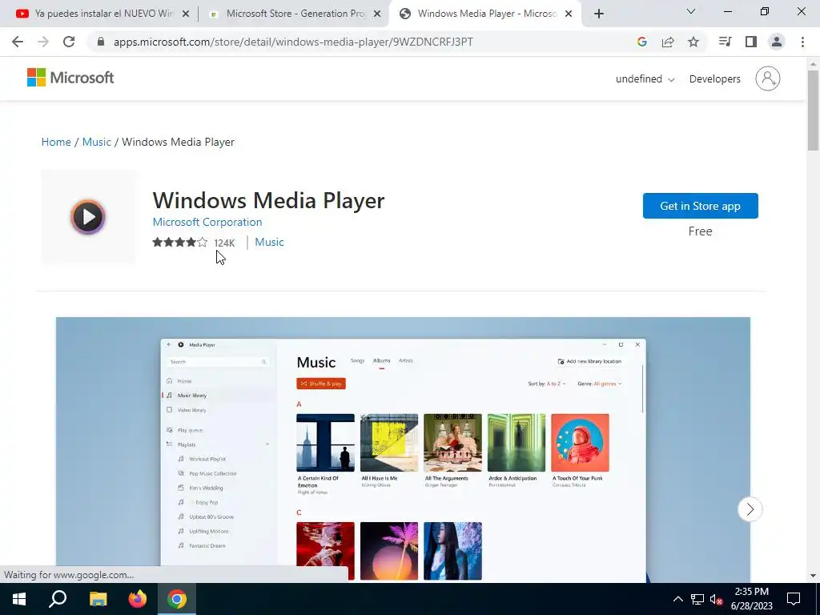Open the notification center icon
This screenshot has width=820, height=615.
tap(794, 599)
